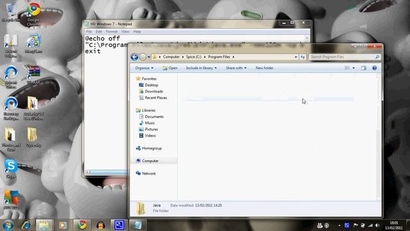The width and height of the screenshot is (410, 231).
Task: Select Desktop under Favorites
Action: pos(149,85)
